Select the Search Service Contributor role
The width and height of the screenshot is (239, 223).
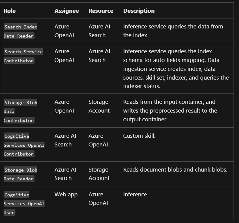tap(23, 56)
